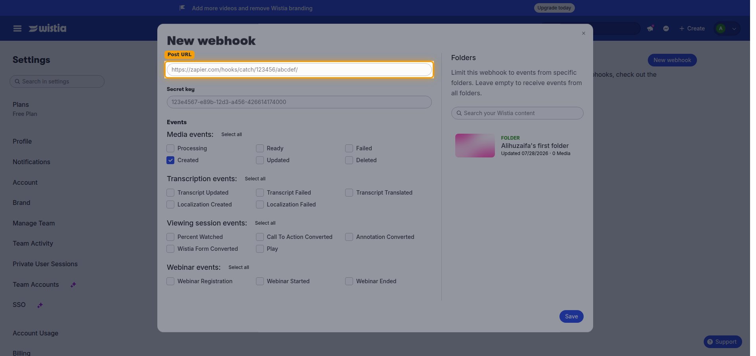Check Transcript Failed event
Screen dimensions: 756x356
pyautogui.click(x=260, y=193)
